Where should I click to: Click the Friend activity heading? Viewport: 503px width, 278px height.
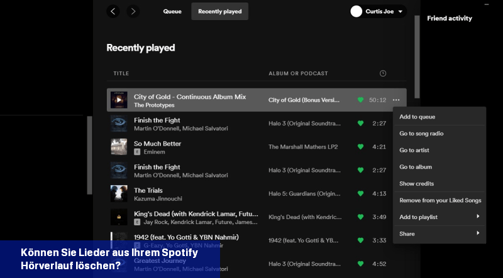click(x=450, y=18)
